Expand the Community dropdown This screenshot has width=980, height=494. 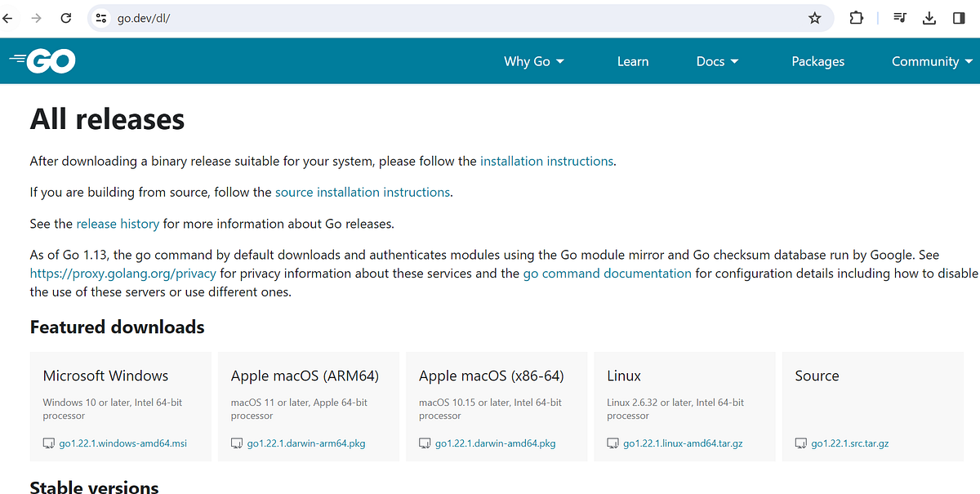(x=931, y=60)
